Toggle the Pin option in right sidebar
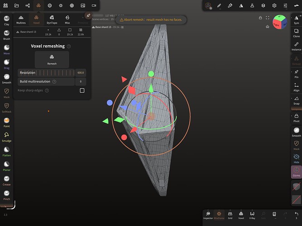 [x=297, y=74]
